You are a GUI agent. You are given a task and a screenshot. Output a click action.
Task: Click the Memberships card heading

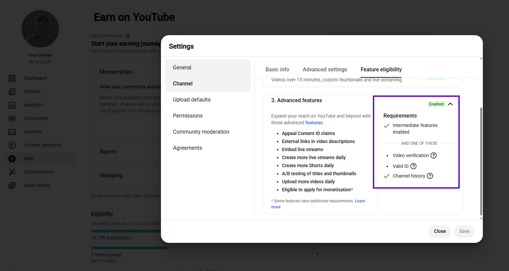(x=116, y=72)
